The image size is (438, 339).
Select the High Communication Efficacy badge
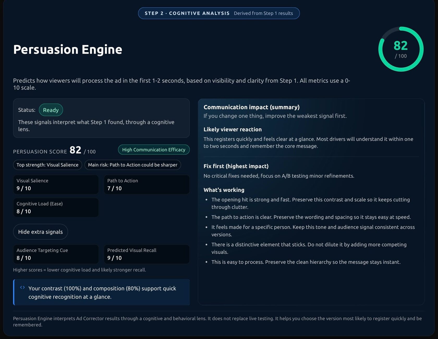click(154, 150)
